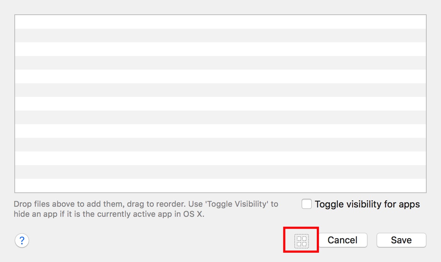This screenshot has width=441, height=262.
Task: Select the eleventh row of the file list
Action: (x=220, y=158)
